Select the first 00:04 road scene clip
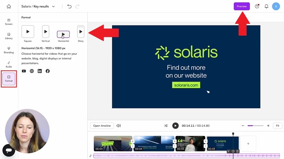The image size is (284, 159). tap(113, 143)
